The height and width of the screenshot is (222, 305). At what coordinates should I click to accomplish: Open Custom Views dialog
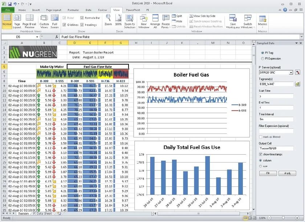click(x=44, y=21)
